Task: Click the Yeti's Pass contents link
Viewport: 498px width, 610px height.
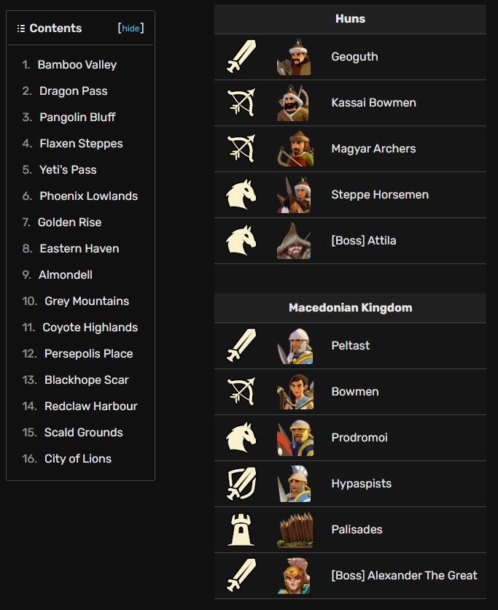Action: tap(68, 170)
